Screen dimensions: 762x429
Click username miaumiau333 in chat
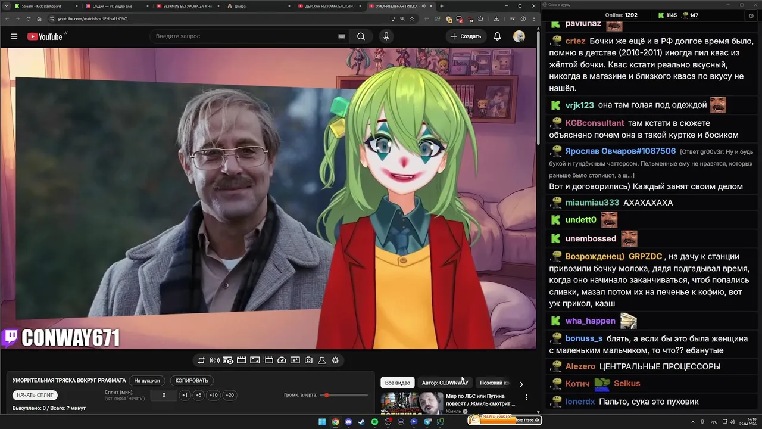pyautogui.click(x=592, y=203)
